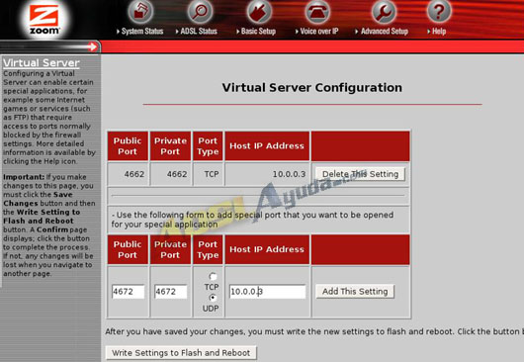Click the Voice over IP telephone icon

[317, 12]
